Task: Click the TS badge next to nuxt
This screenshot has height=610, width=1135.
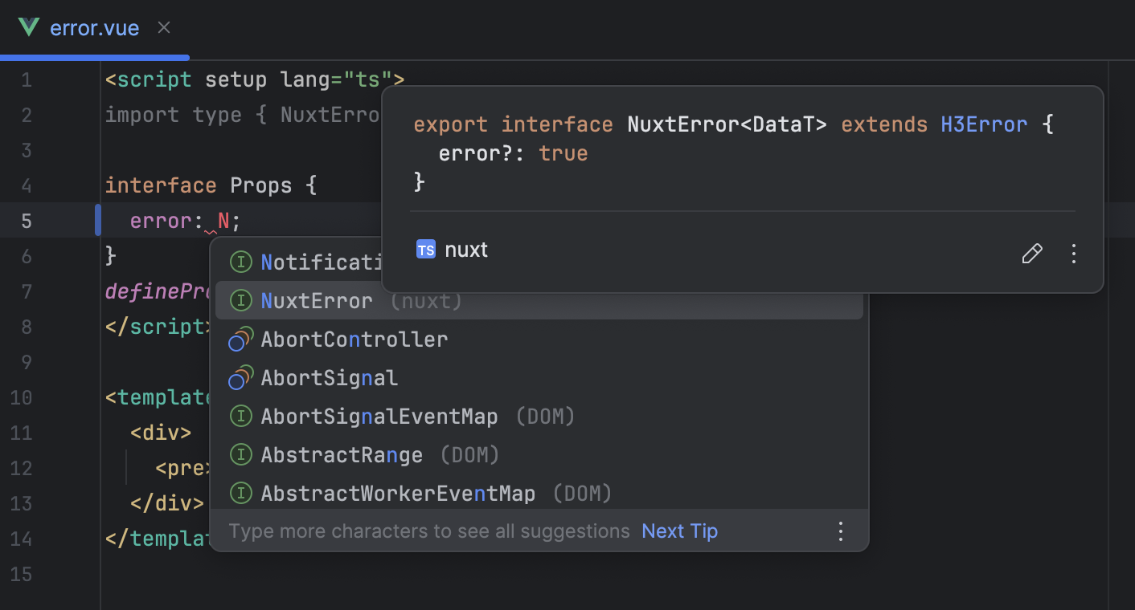Action: coord(425,250)
